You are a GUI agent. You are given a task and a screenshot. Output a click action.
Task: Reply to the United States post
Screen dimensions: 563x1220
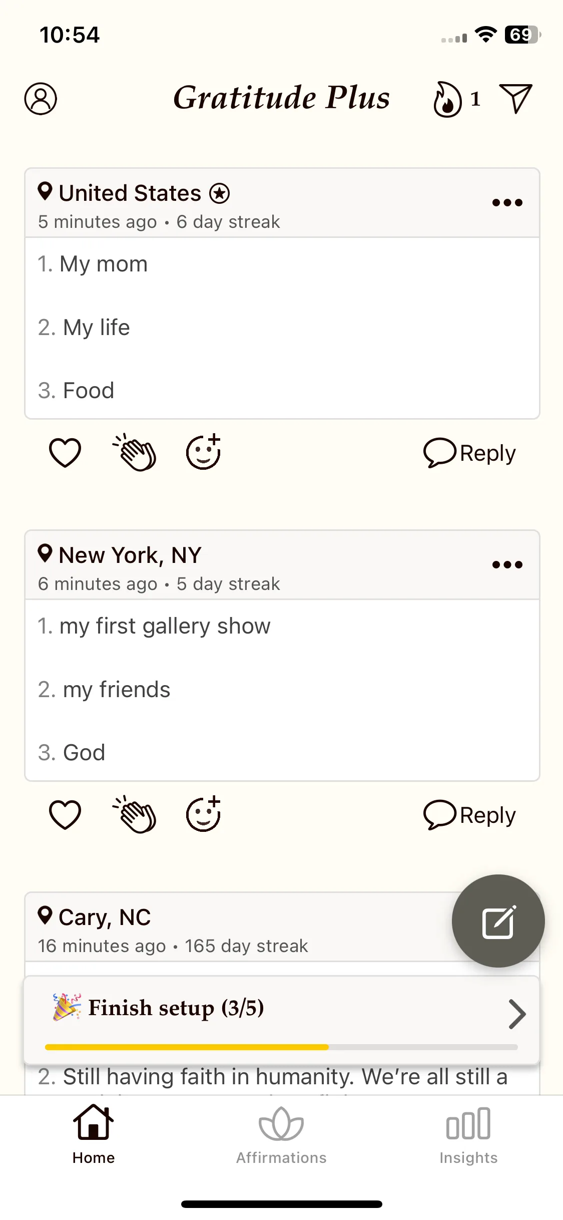(469, 453)
